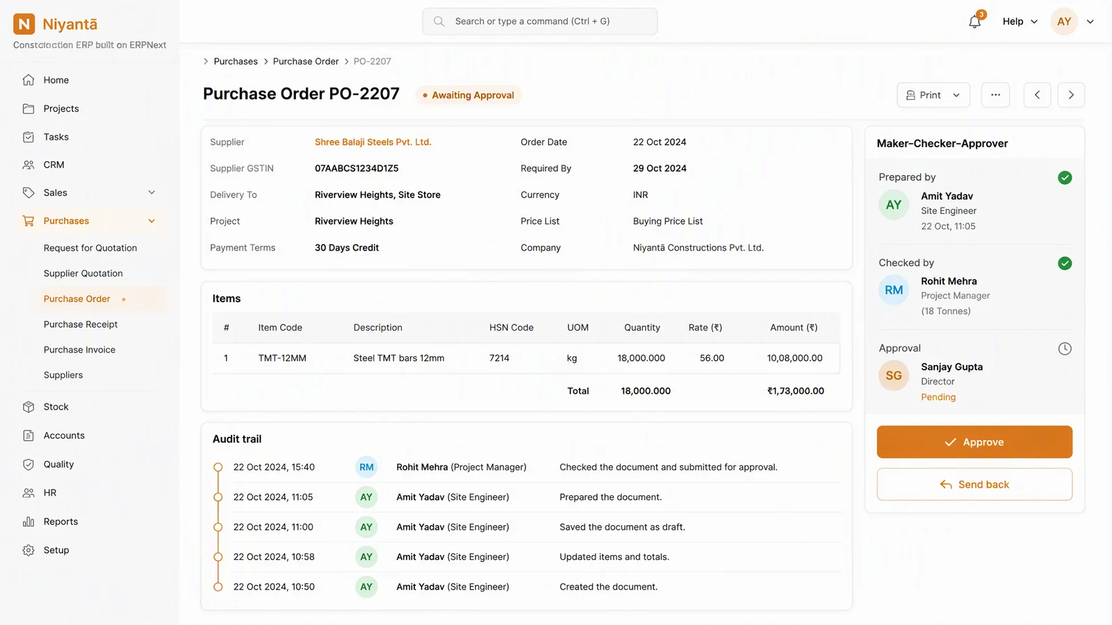This screenshot has height=625, width=1112.
Task: Open Shree Balaji Steels Pvt. Ltd. supplier link
Action: pyautogui.click(x=373, y=142)
